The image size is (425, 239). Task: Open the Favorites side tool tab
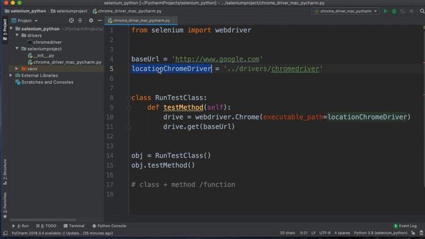click(x=5, y=205)
